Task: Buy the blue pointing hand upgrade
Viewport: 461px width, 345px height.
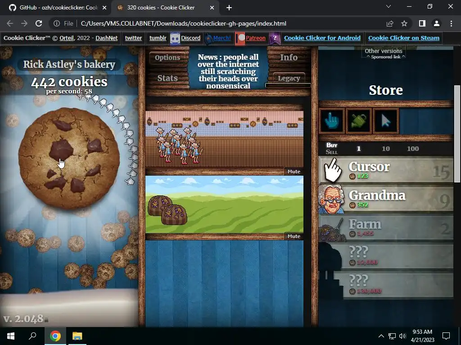Action: coord(332,120)
